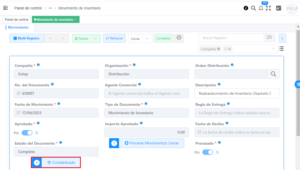300x170 pixels.
Task: Click the Cerrar action button
Action: point(136,39)
